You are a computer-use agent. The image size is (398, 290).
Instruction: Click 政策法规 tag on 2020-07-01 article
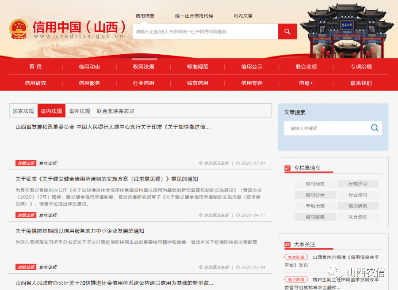(26, 163)
